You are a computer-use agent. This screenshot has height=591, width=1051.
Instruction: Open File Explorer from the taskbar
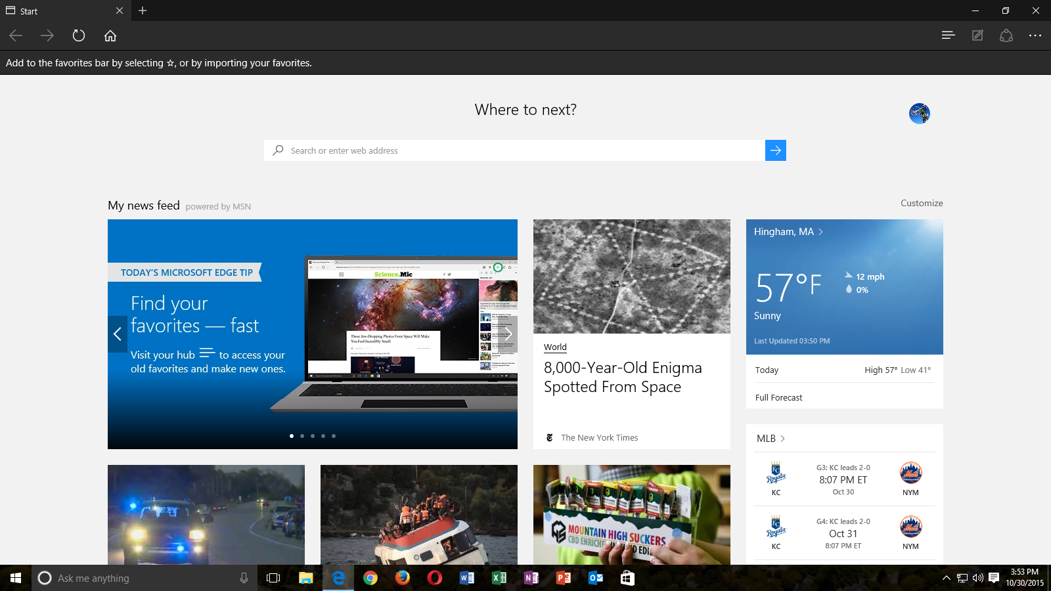pyautogui.click(x=305, y=578)
